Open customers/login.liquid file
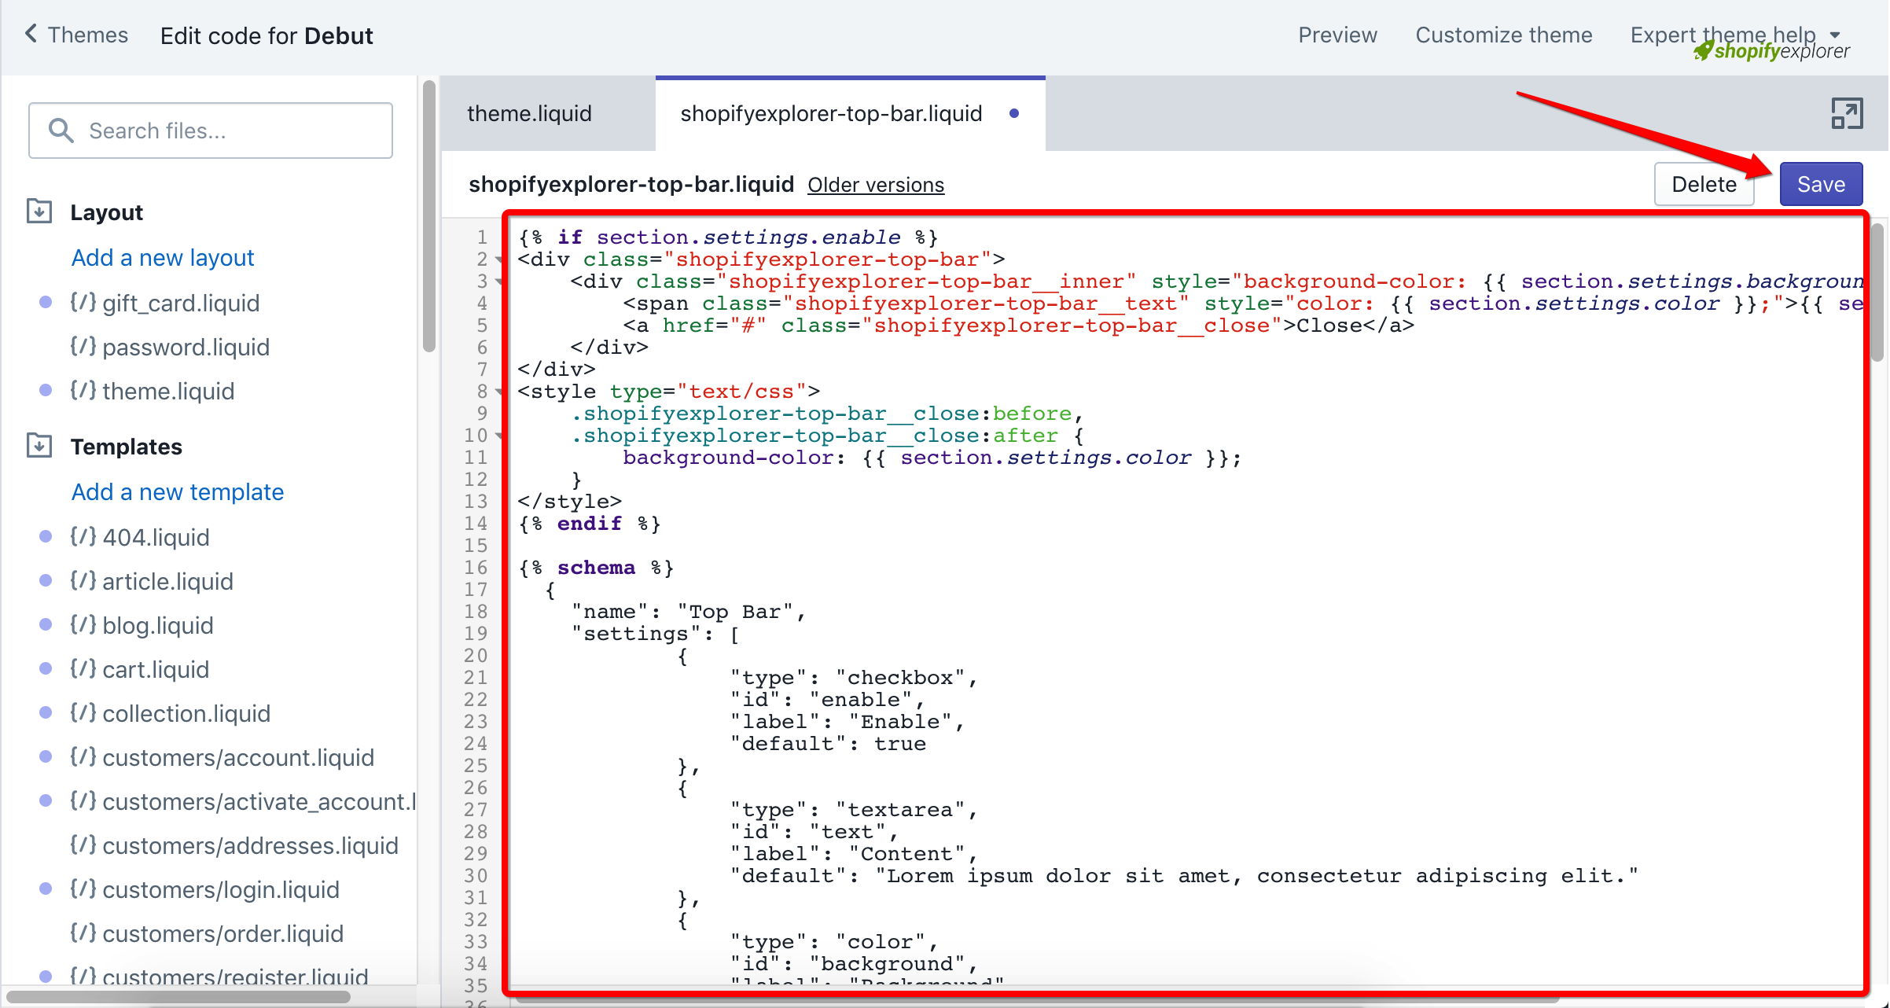 click(221, 889)
